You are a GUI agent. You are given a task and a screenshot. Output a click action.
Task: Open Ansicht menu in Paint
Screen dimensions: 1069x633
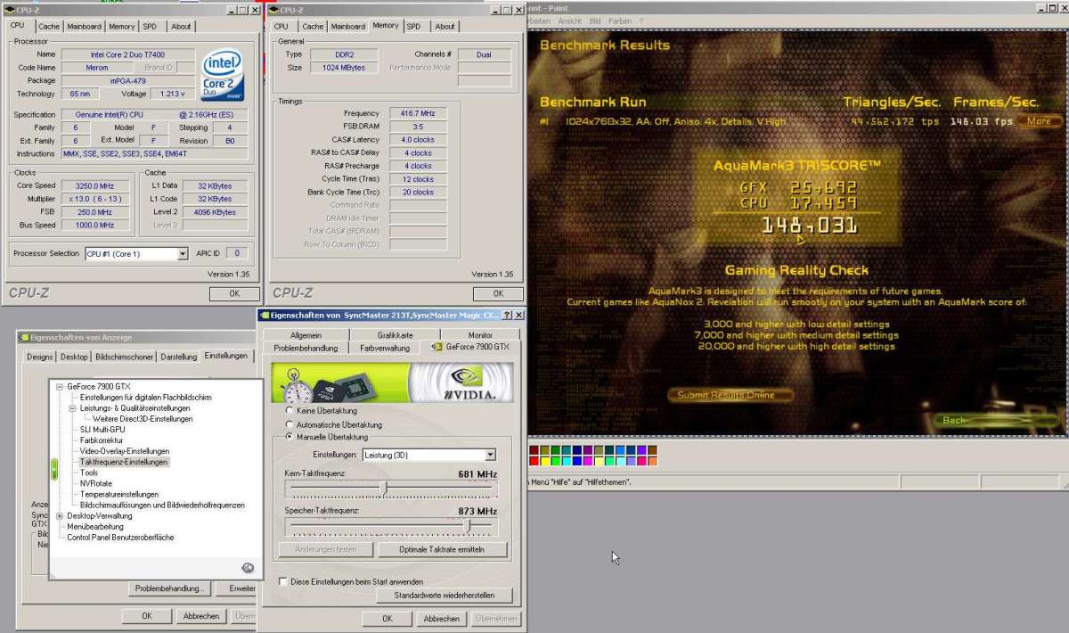pyautogui.click(x=569, y=21)
